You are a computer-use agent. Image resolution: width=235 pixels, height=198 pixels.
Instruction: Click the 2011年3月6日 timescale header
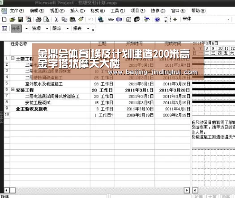[205, 43]
